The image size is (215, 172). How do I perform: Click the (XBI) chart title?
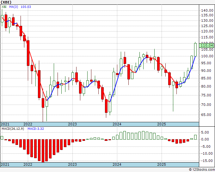6,2
